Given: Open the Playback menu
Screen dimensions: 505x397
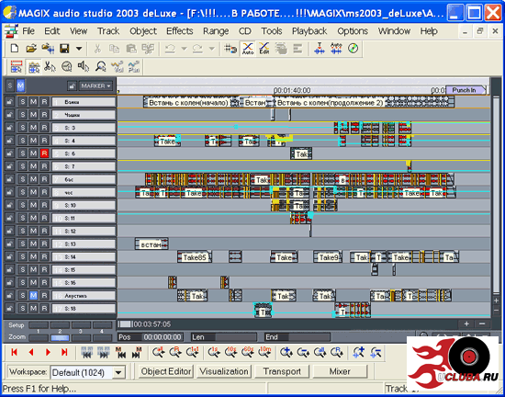Looking at the screenshot, I should tap(309, 31).
